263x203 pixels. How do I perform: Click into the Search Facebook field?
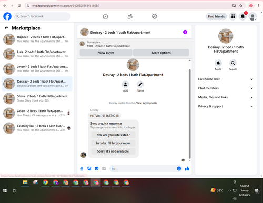[42, 16]
